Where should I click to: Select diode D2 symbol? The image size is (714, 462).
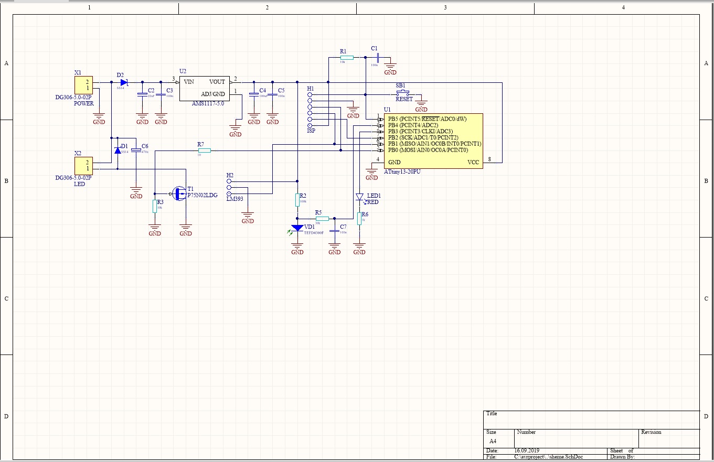(124, 82)
